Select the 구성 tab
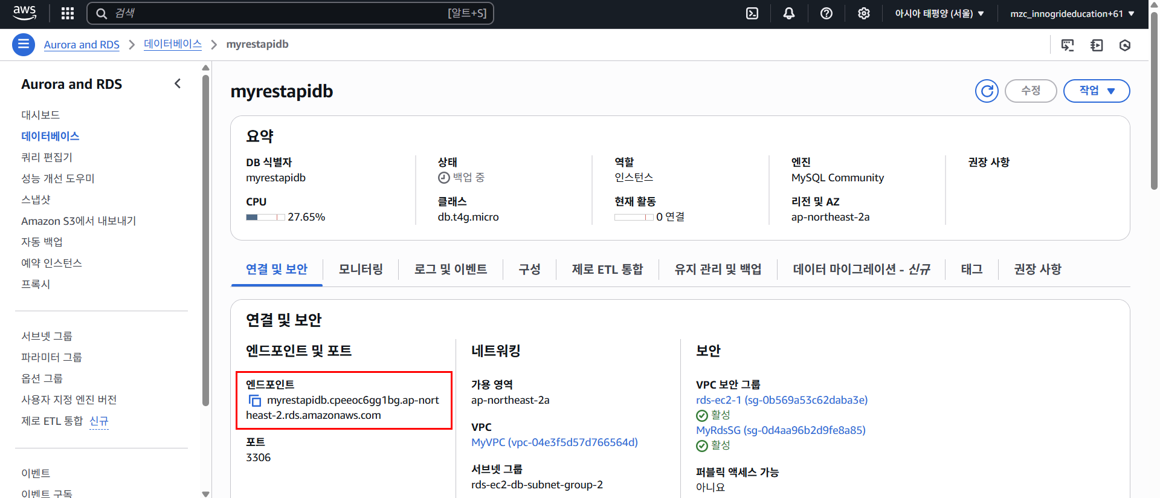Viewport: 1160px width, 498px height. [530, 270]
